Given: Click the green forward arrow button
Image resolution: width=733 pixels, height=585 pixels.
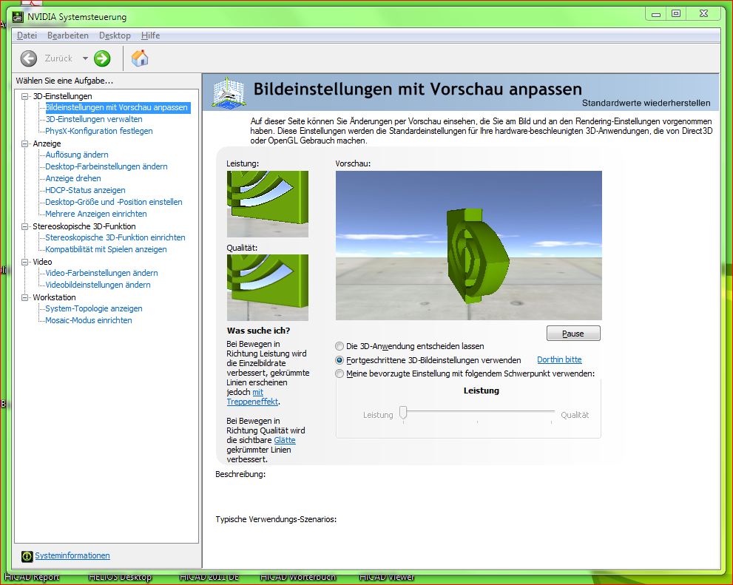Looking at the screenshot, I should 102,58.
